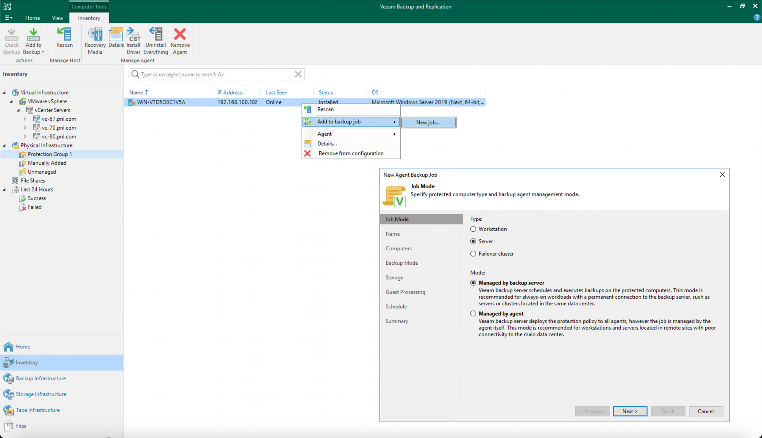
Task: Choose Details... in the context menu
Action: tap(351, 144)
